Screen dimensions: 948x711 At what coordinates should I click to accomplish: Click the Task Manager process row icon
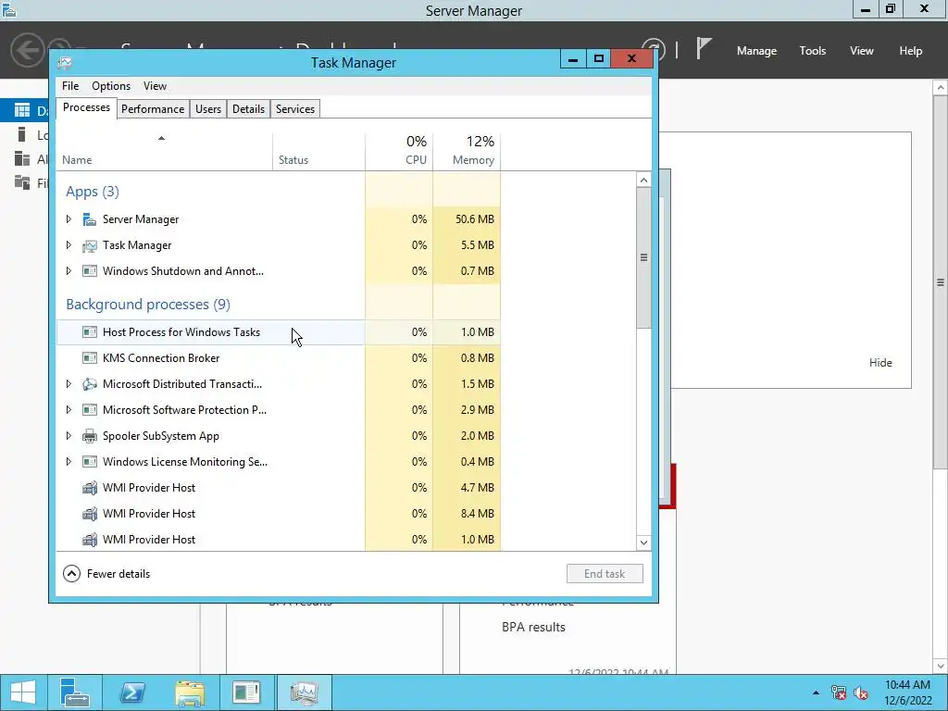[x=90, y=245]
